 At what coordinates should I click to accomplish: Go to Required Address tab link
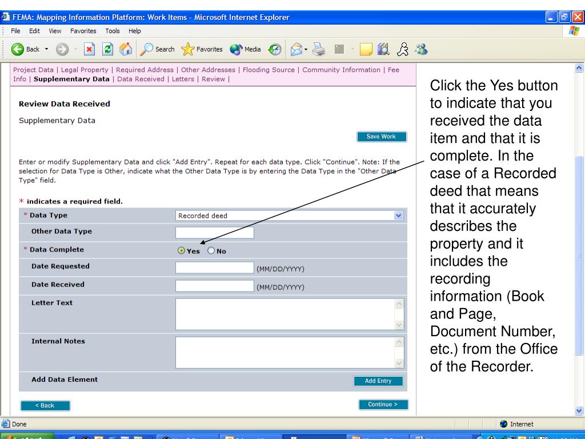pyautogui.click(x=145, y=70)
